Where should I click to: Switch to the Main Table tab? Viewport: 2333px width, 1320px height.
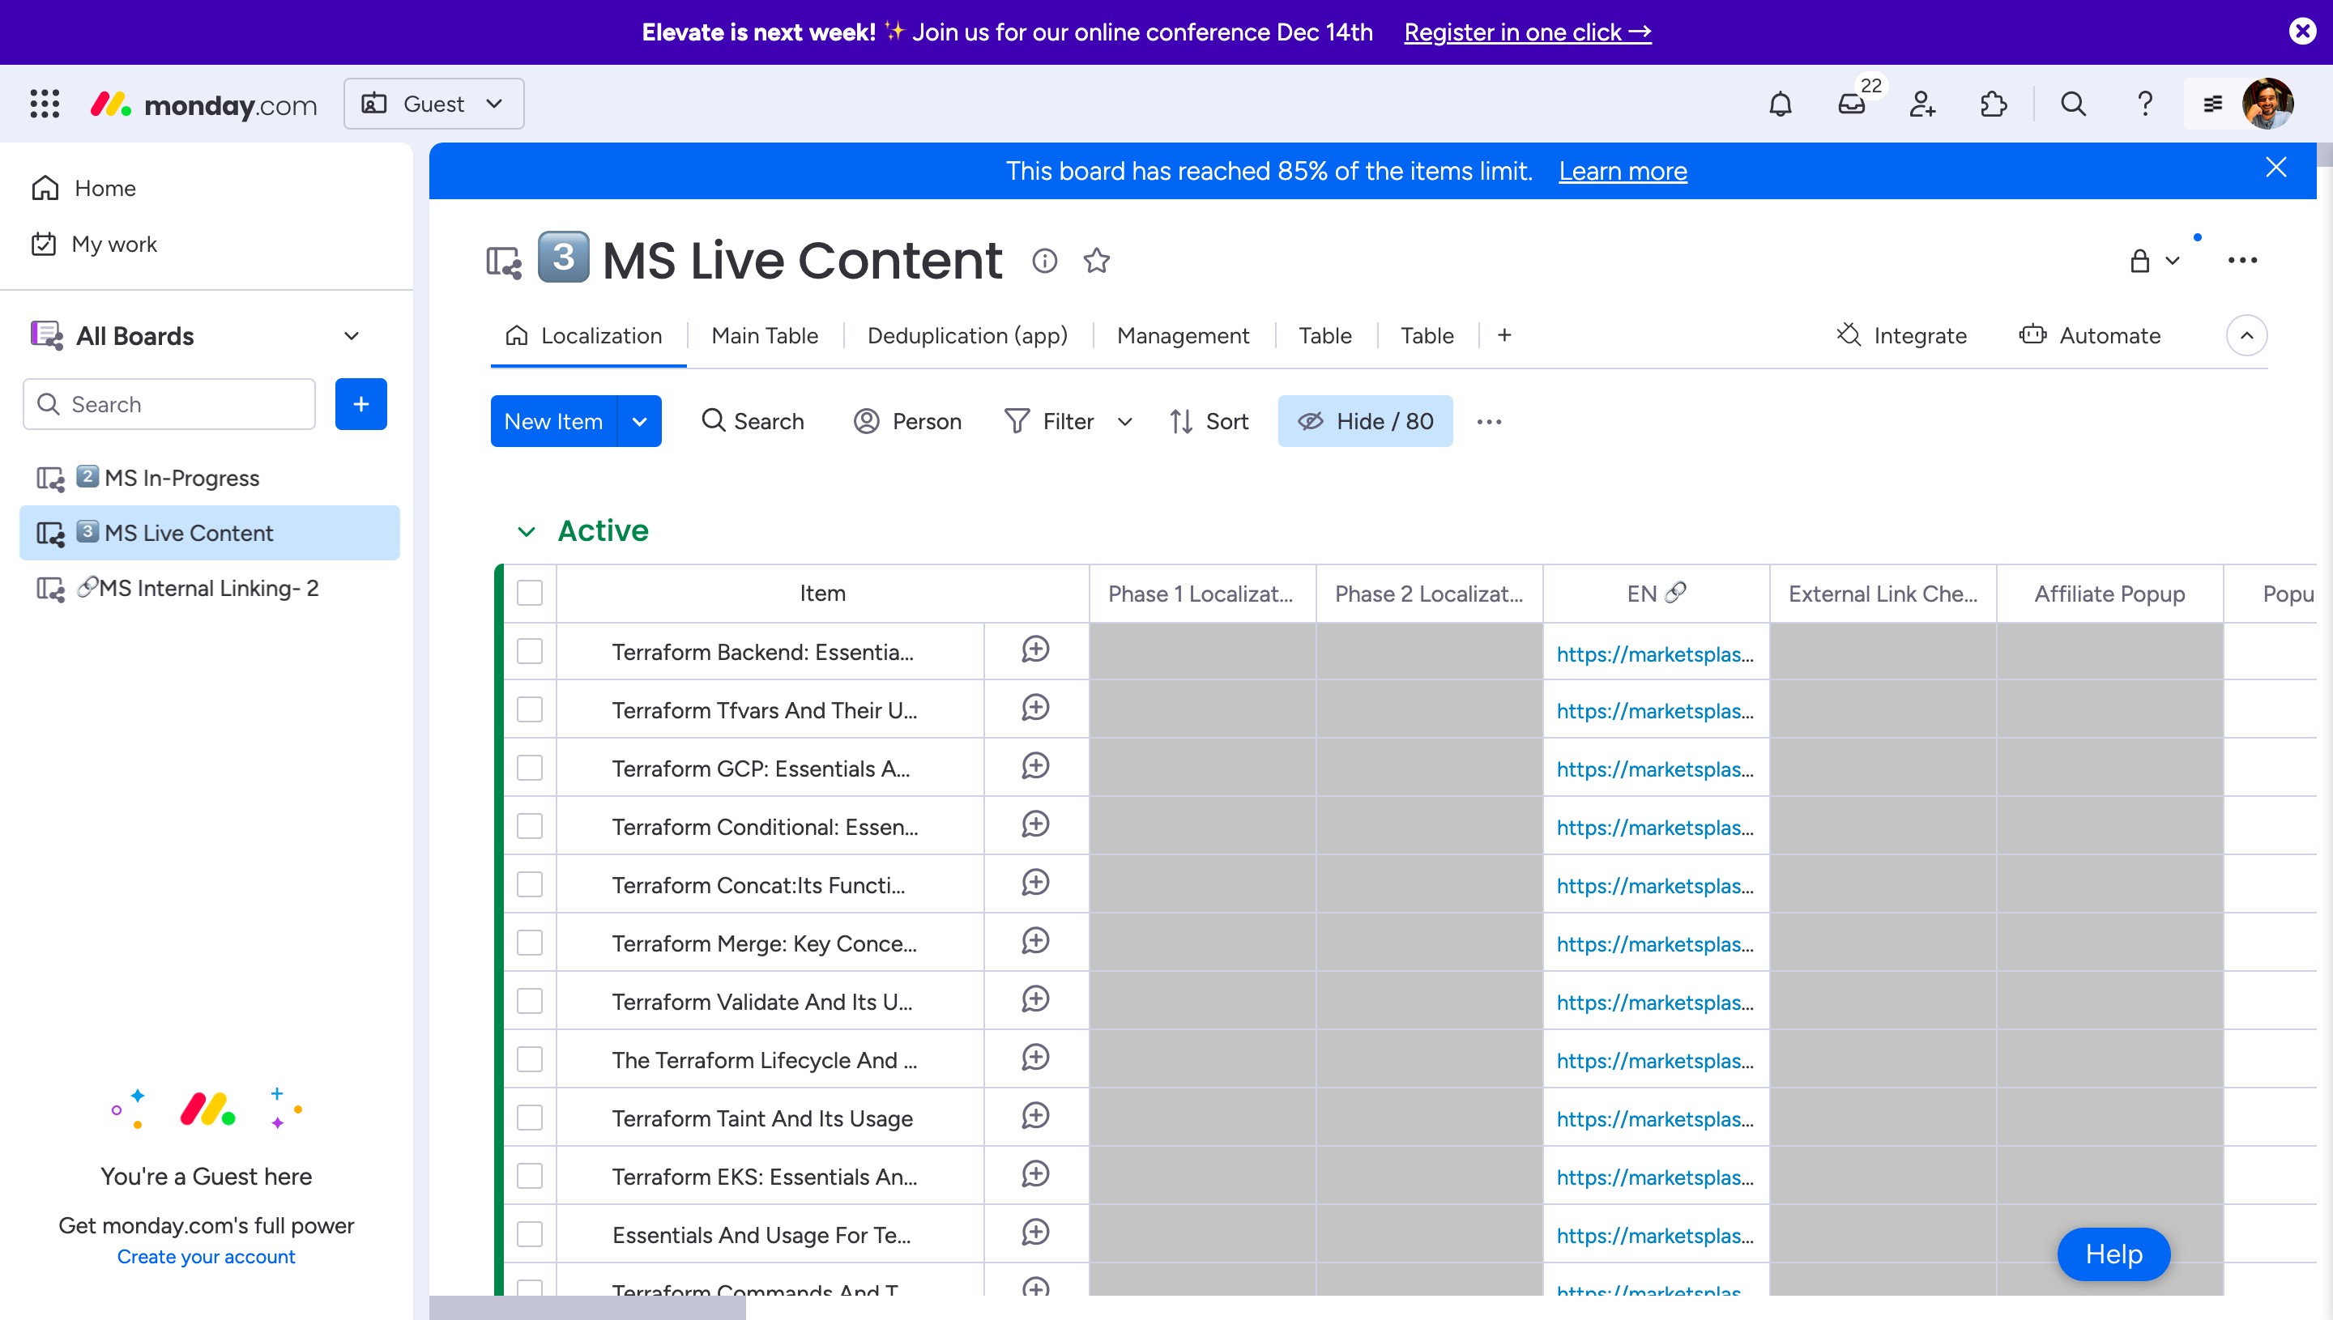coord(765,335)
